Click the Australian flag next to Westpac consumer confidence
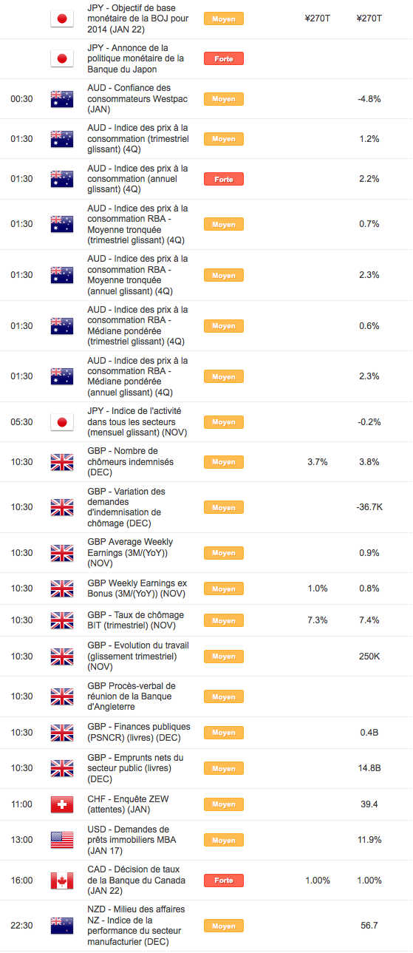Viewport: 413px width, 953px height. tap(61, 98)
